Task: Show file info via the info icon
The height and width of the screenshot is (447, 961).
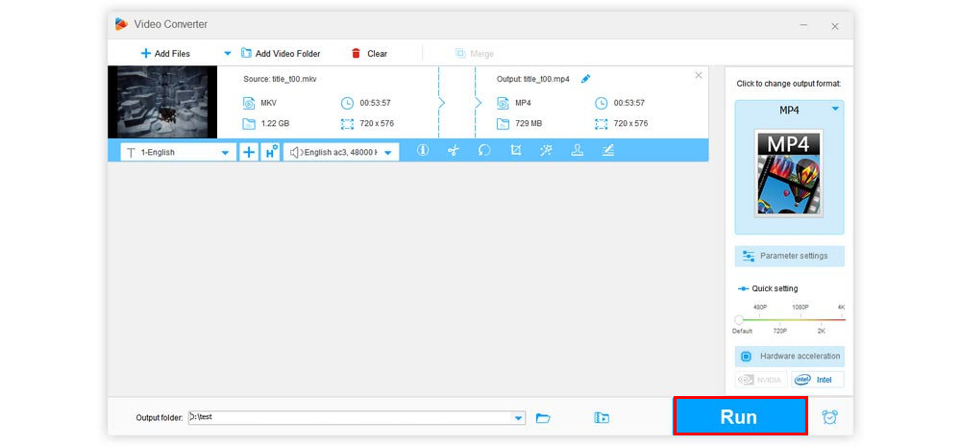Action: click(x=422, y=150)
